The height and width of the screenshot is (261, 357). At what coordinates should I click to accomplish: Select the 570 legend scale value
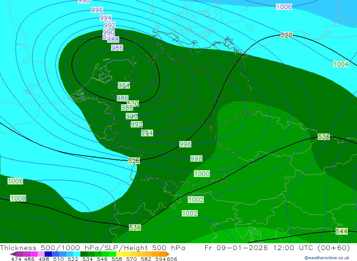point(131,259)
